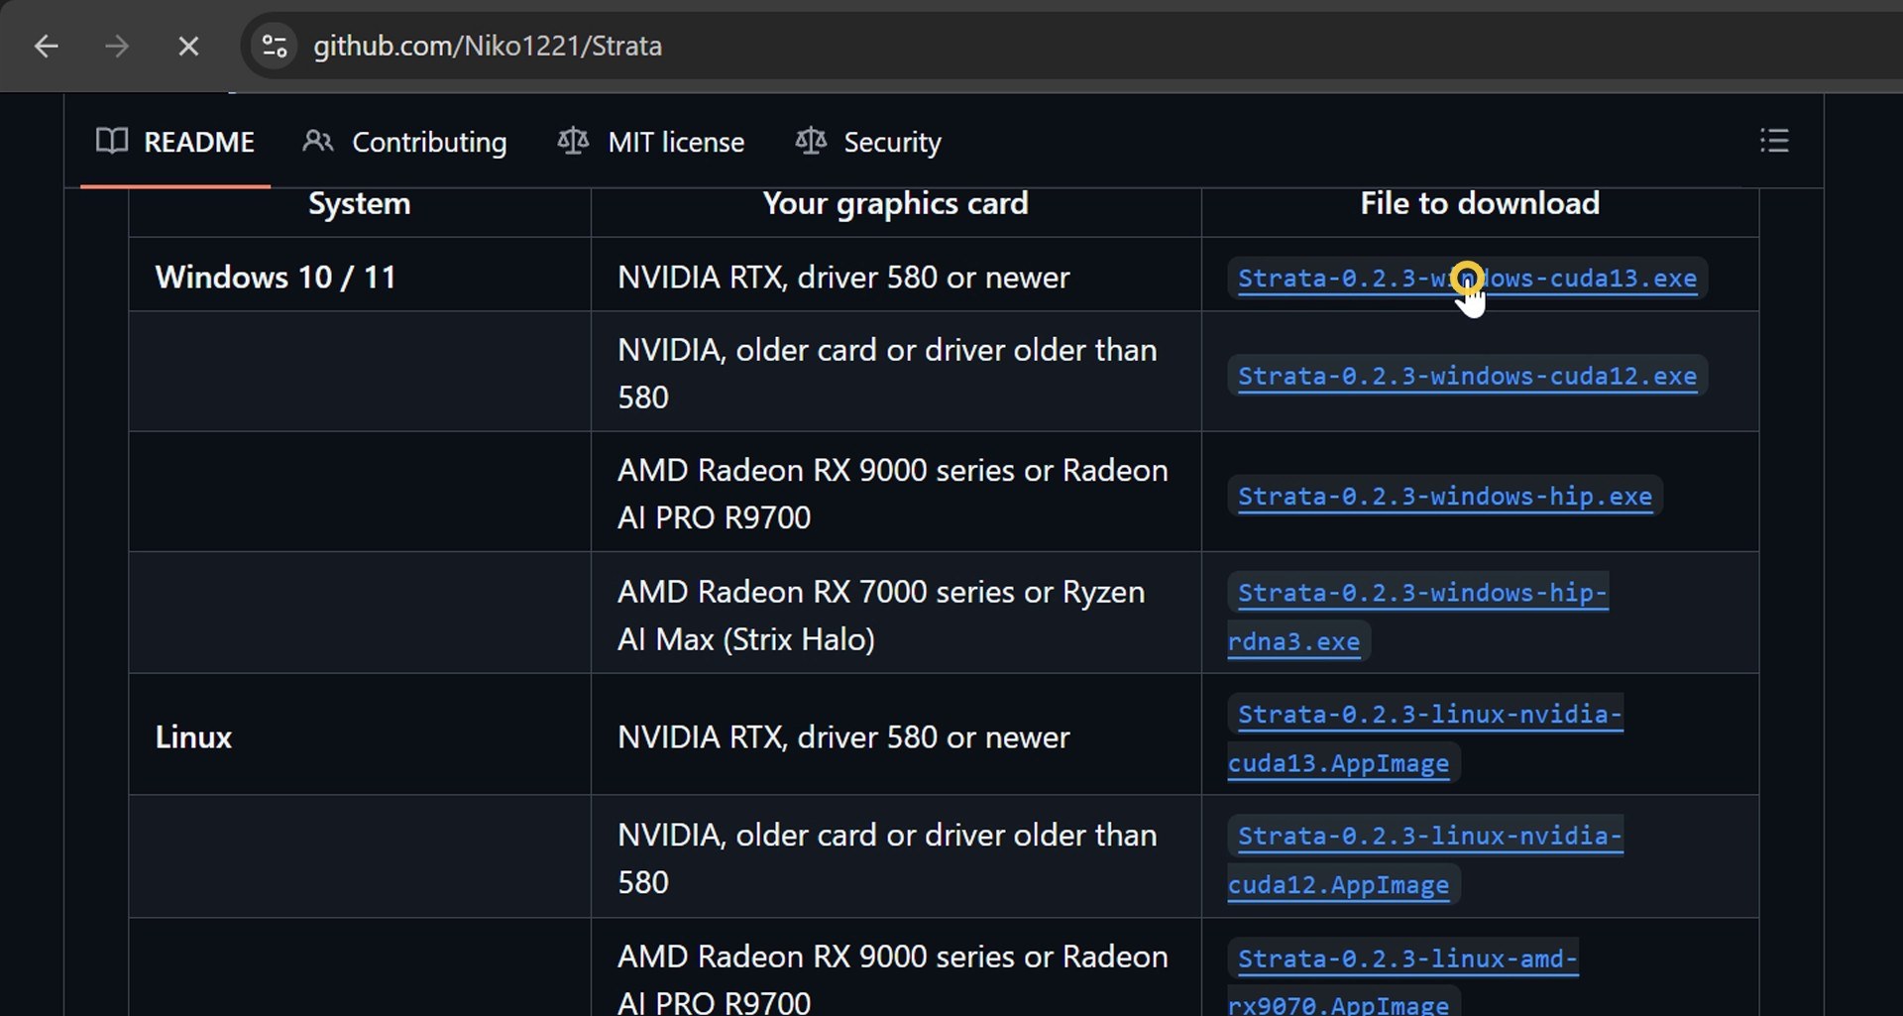Image resolution: width=1903 pixels, height=1016 pixels.
Task: Open the Contributing tab
Action: coord(404,142)
